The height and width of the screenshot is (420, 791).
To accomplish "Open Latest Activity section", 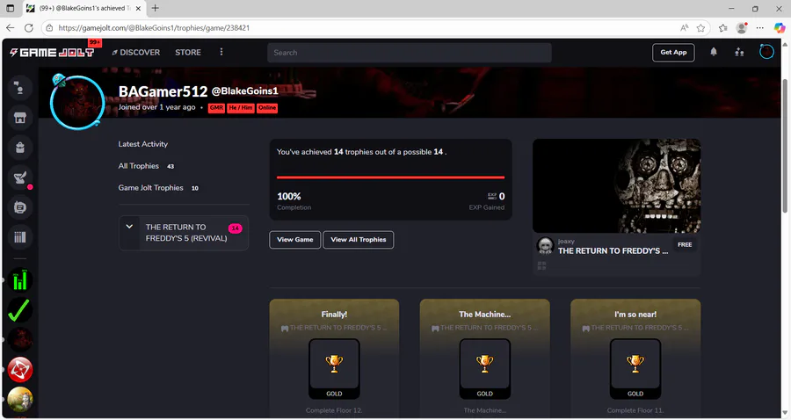I will [142, 144].
